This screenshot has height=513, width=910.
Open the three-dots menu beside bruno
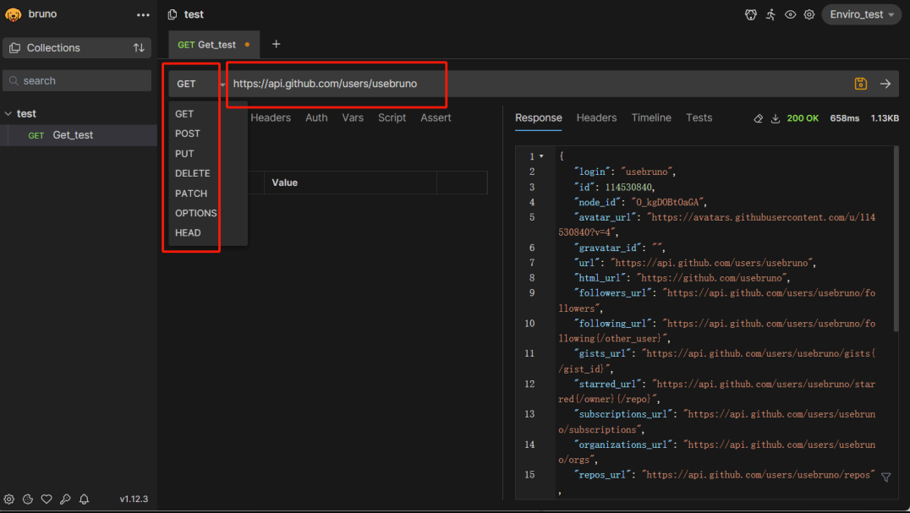click(143, 15)
